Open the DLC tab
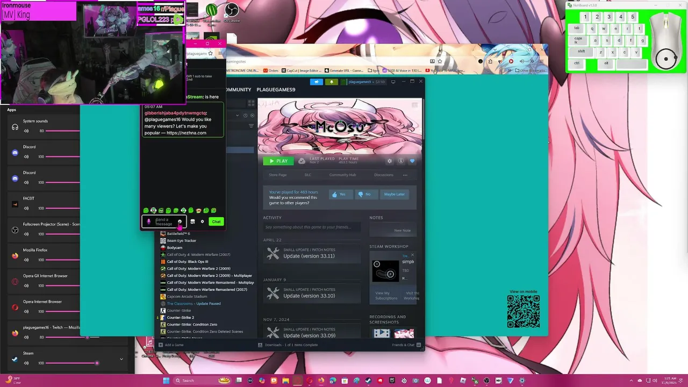Viewport: 688px width, 387px height. [308, 175]
